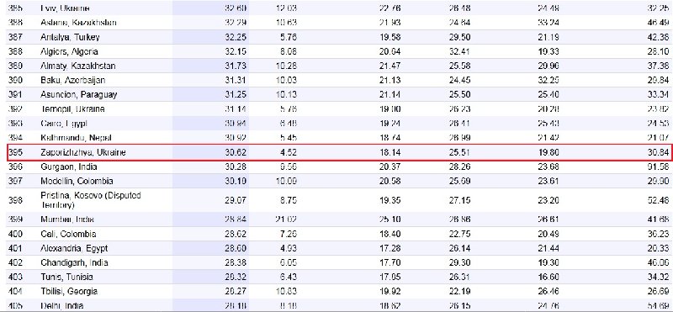This screenshot has width=673, height=312.
Task: Select the 10.09 value in Medellin row
Action: 286,181
